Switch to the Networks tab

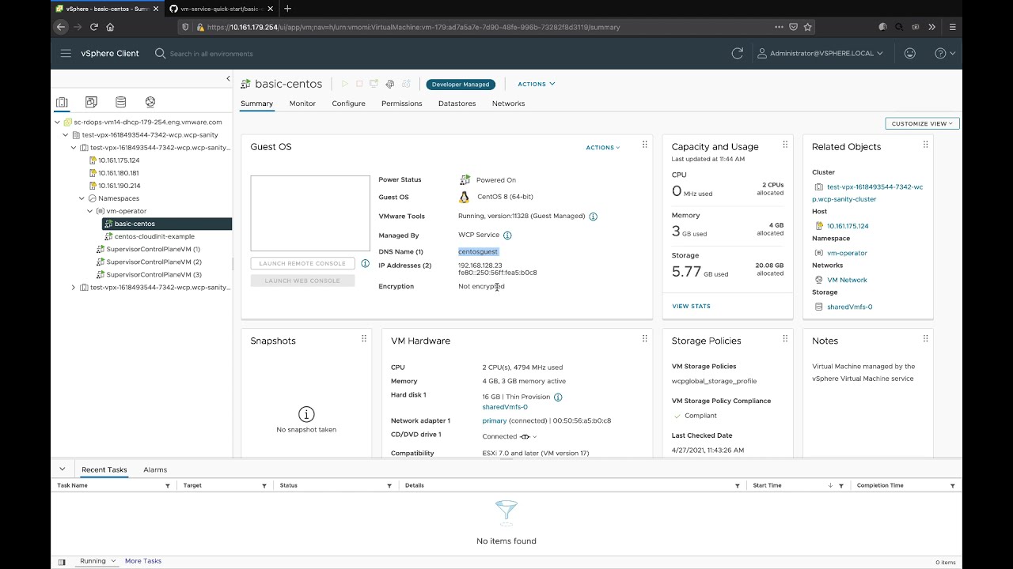(x=508, y=104)
